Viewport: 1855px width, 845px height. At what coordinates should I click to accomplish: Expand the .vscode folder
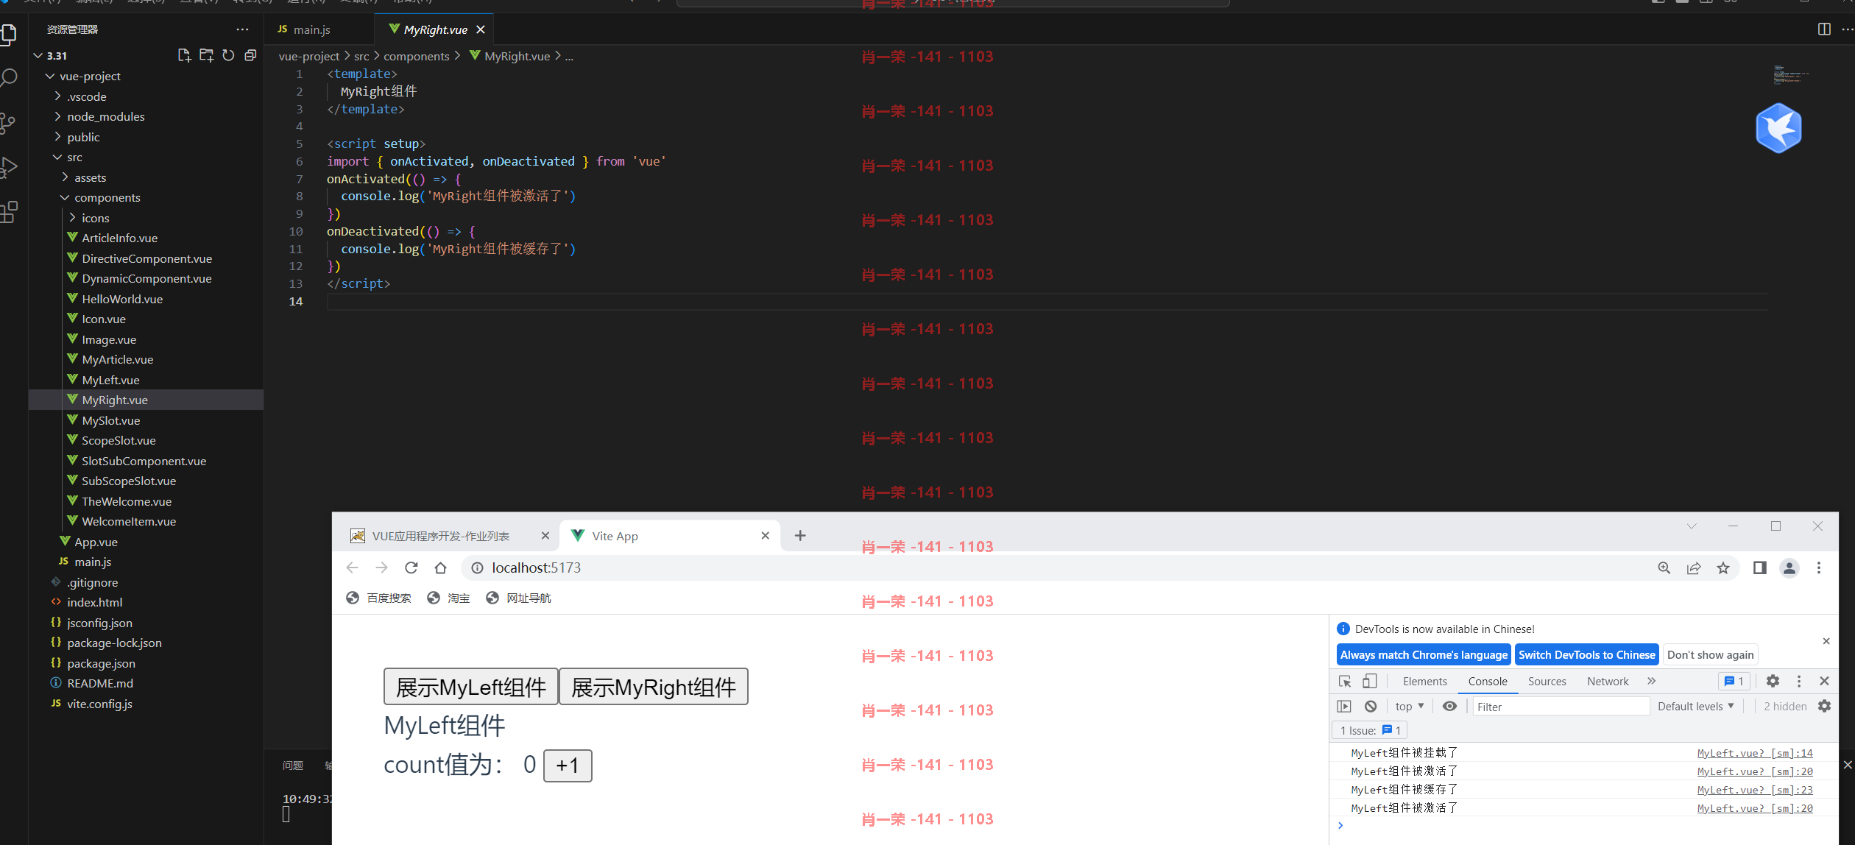pos(57,96)
